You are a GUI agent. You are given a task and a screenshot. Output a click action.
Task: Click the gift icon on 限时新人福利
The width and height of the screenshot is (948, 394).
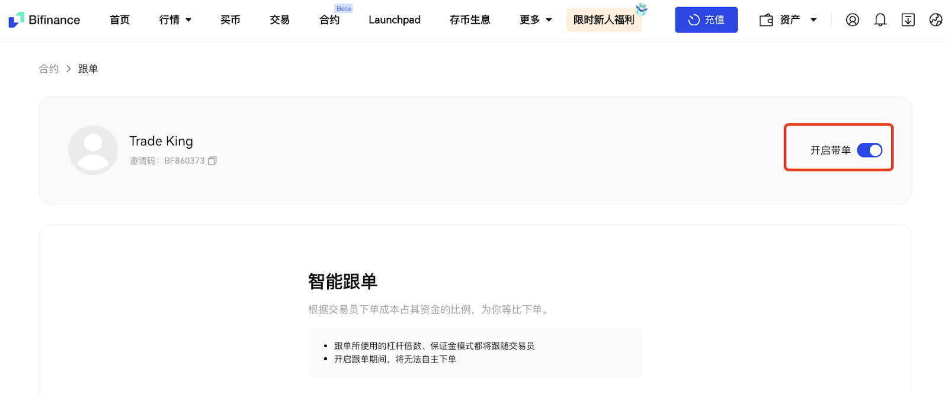[641, 9]
